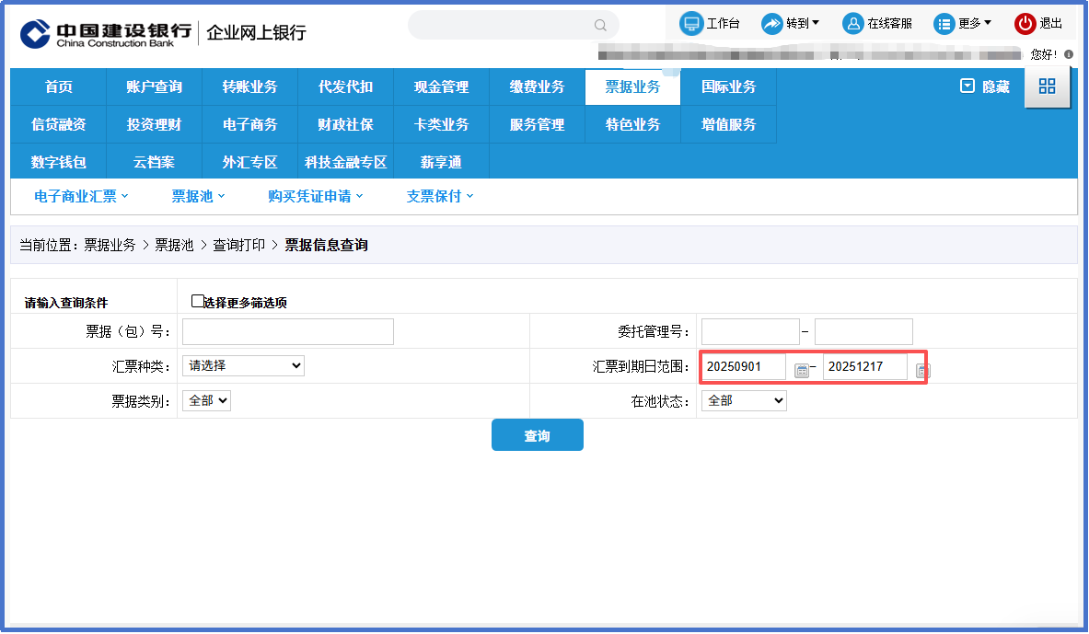Click the 查询 button
The width and height of the screenshot is (1089, 634).
tap(537, 435)
